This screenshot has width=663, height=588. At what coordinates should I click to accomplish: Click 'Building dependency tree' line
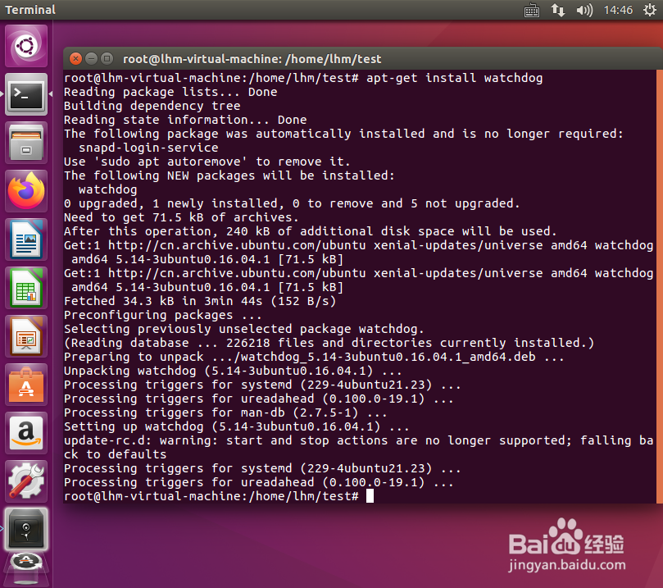pyautogui.click(x=152, y=106)
